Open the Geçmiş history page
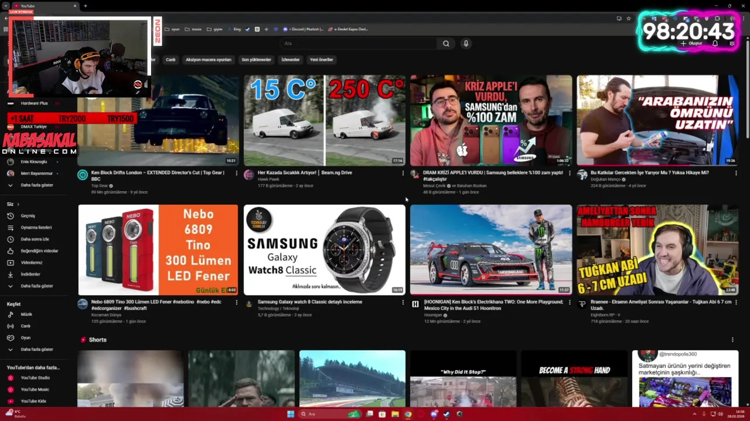The height and width of the screenshot is (421, 750). tap(28, 216)
